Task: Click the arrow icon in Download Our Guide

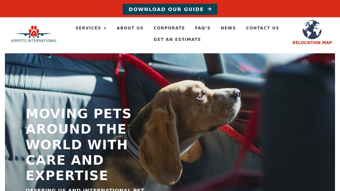Action: pyautogui.click(x=209, y=9)
